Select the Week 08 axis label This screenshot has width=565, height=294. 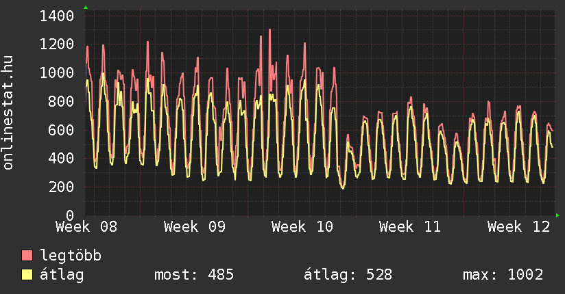coord(86,227)
